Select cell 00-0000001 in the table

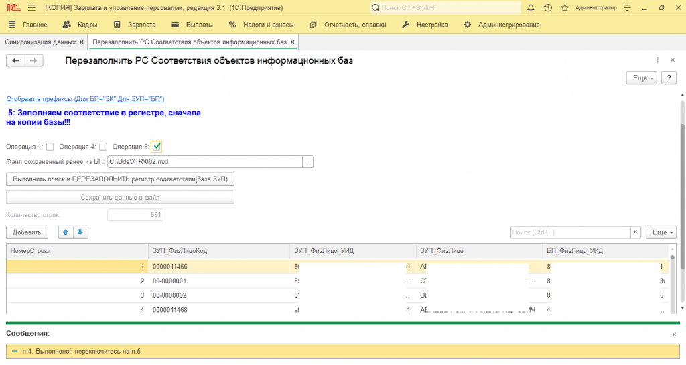click(219, 281)
